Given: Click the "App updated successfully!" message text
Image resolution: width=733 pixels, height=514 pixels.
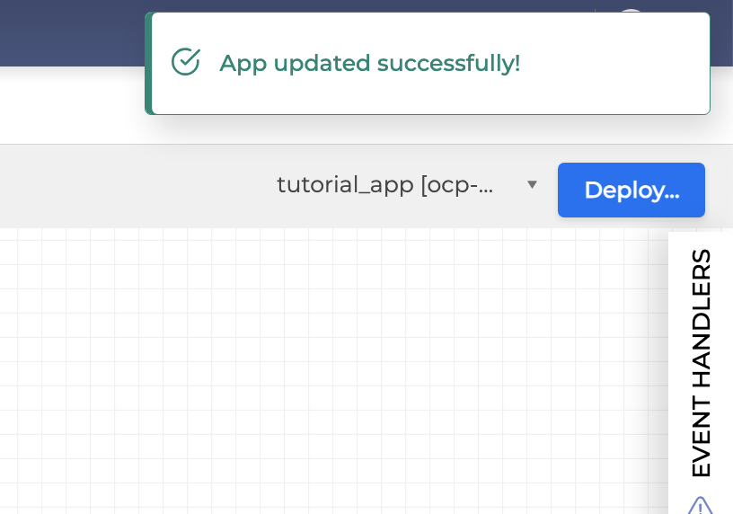Looking at the screenshot, I should pyautogui.click(x=369, y=63).
